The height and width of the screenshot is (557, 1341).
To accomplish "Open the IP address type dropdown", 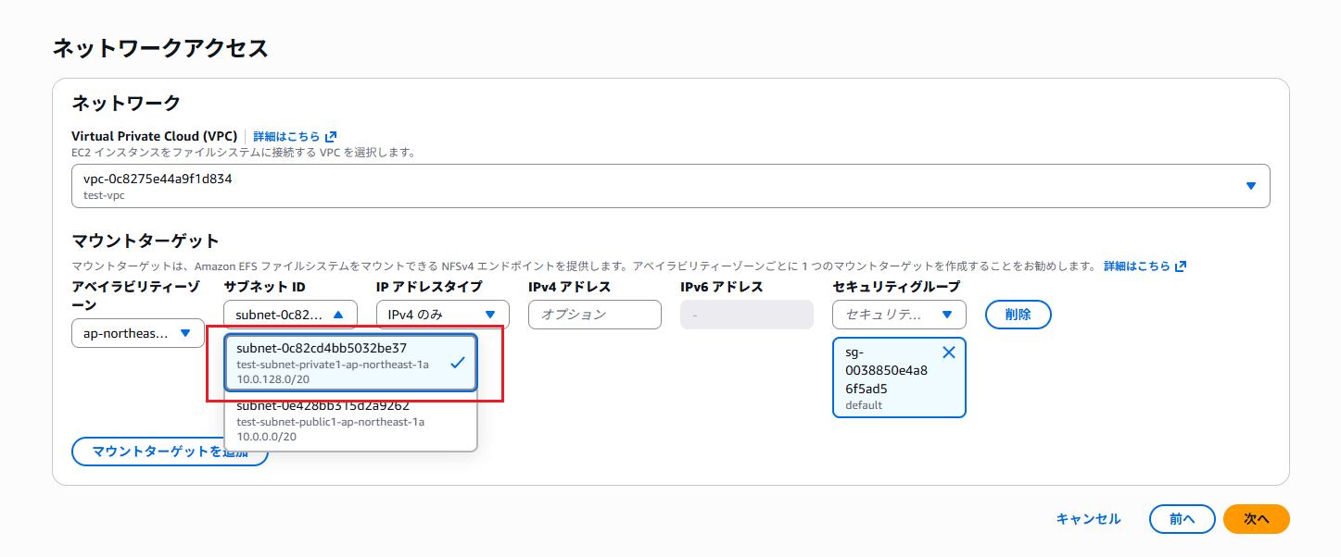I will pos(443,315).
